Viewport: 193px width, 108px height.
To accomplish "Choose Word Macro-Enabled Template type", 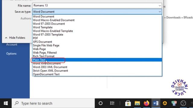I will (97, 31).
